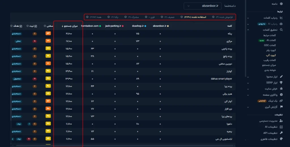Click the help icon beside فراموش شده tab
Image resolution: width=290 pixels, height=147 pixels.
click(x=213, y=17)
